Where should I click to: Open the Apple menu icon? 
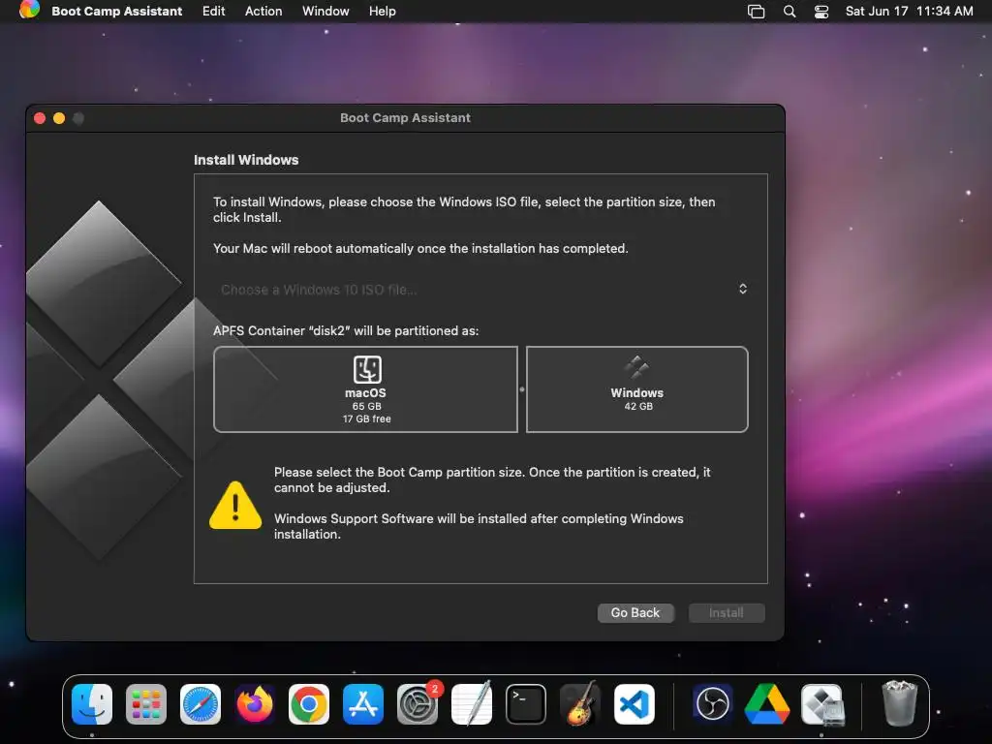pyautogui.click(x=29, y=10)
